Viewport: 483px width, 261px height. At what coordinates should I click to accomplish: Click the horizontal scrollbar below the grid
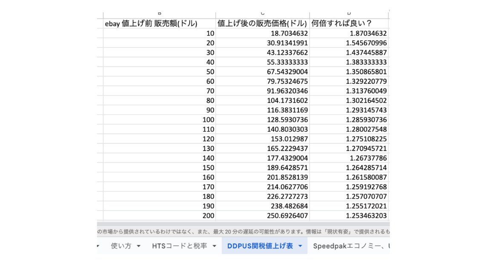coord(243,223)
